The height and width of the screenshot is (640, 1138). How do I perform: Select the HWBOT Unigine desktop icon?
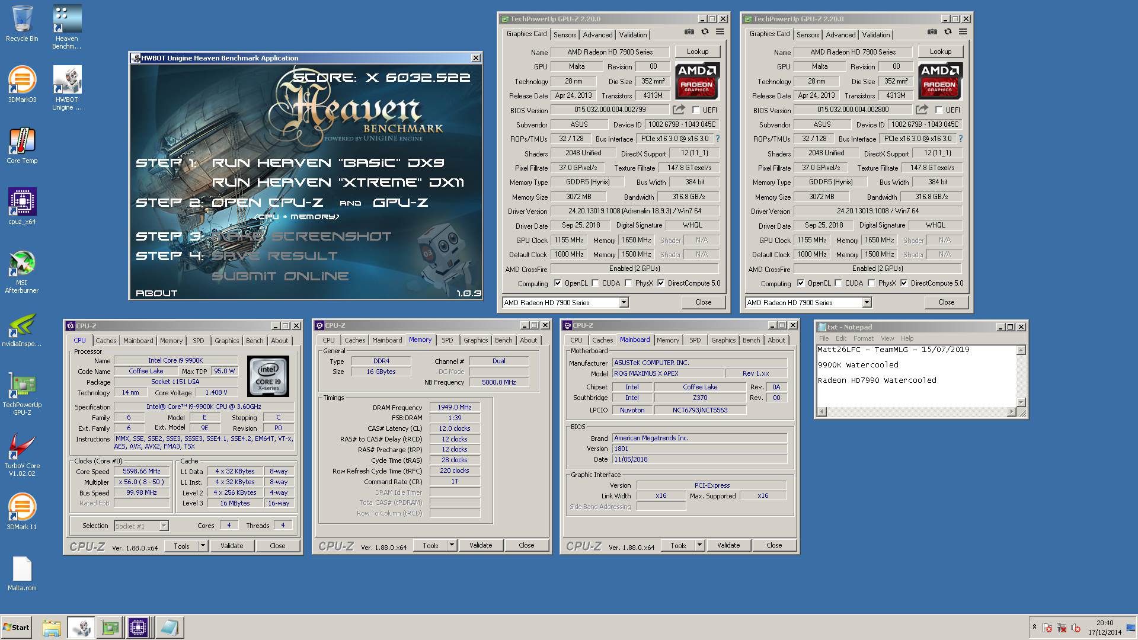67,88
